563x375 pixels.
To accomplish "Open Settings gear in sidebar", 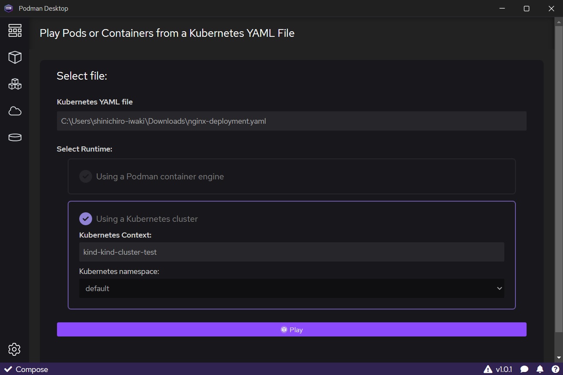I will [15, 349].
